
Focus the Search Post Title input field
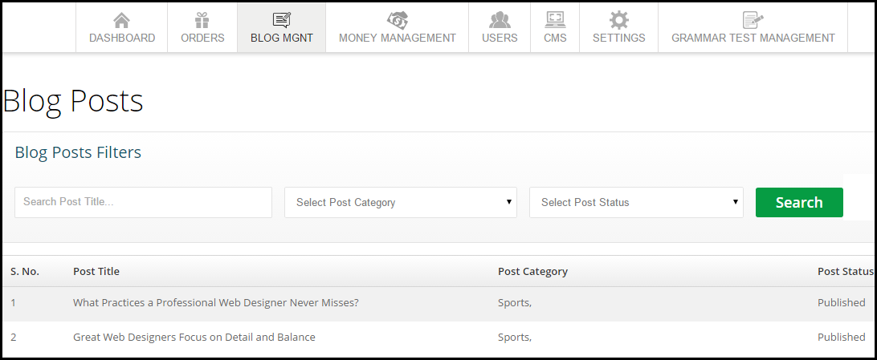point(143,202)
